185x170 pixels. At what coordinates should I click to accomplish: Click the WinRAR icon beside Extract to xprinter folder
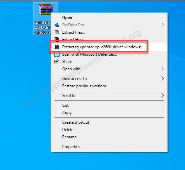click(x=57, y=47)
